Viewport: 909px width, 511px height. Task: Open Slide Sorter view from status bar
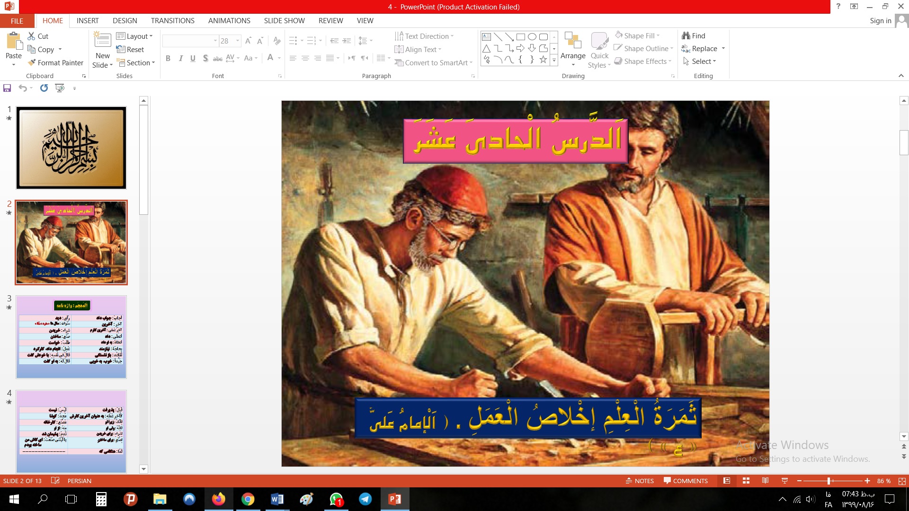tap(746, 481)
